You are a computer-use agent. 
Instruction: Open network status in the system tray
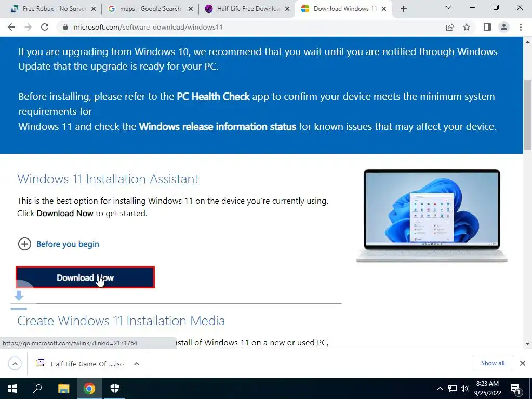click(x=453, y=389)
